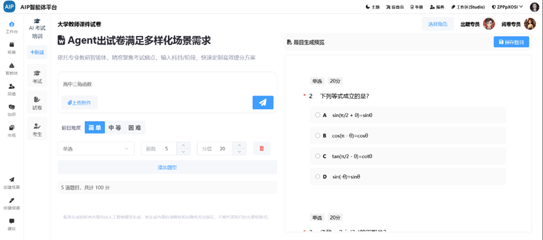This screenshot has width=543, height=240.
Task: Open the designer tools icon in top bar
Action: pos(389,7)
